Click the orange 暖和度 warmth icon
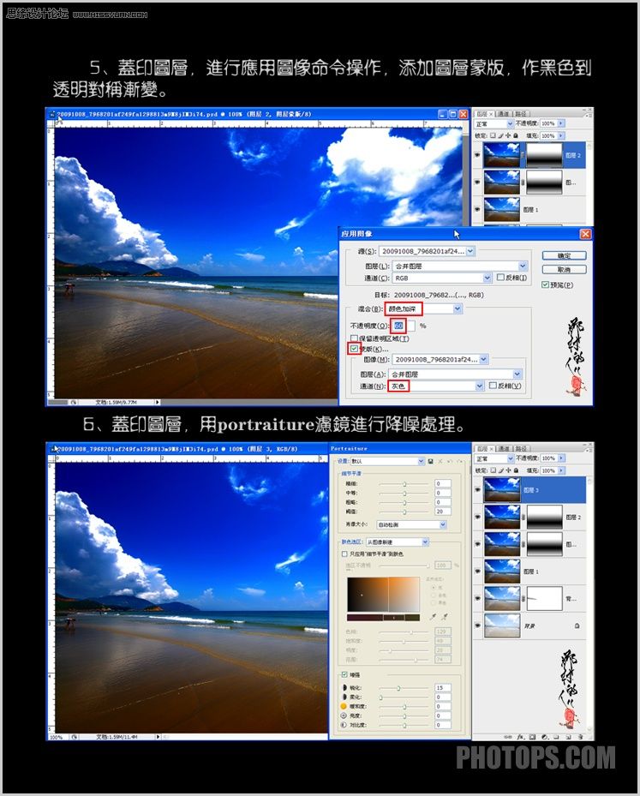This screenshot has height=796, width=640. click(x=344, y=706)
